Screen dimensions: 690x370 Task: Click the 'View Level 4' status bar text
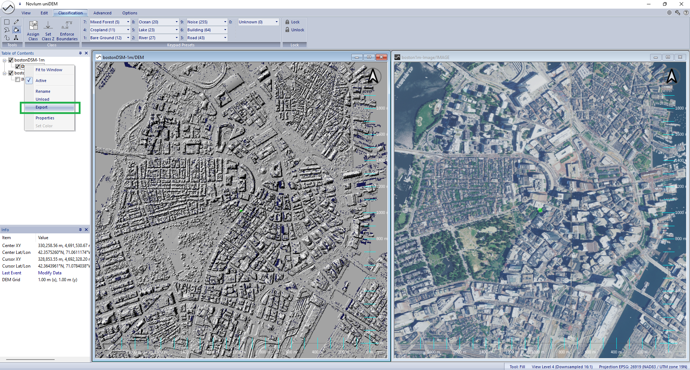(562, 367)
